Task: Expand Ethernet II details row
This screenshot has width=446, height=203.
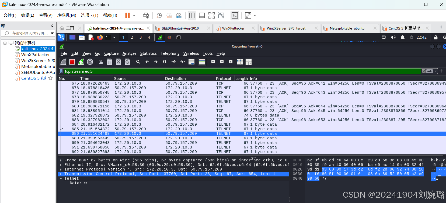Action: (61, 165)
